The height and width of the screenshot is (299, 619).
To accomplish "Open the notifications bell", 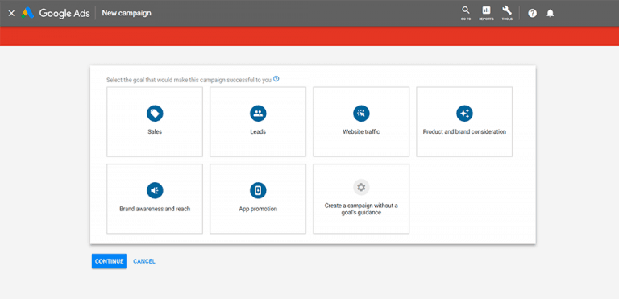I will pyautogui.click(x=550, y=14).
